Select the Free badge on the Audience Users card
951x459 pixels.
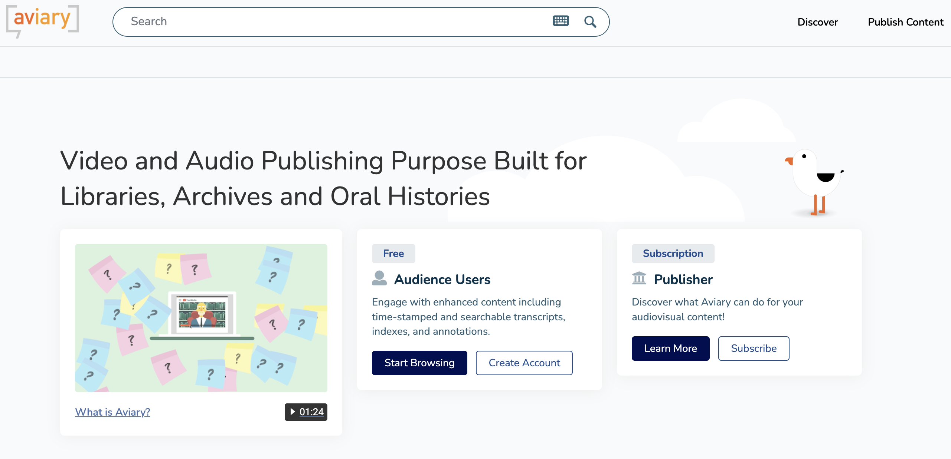[393, 254]
